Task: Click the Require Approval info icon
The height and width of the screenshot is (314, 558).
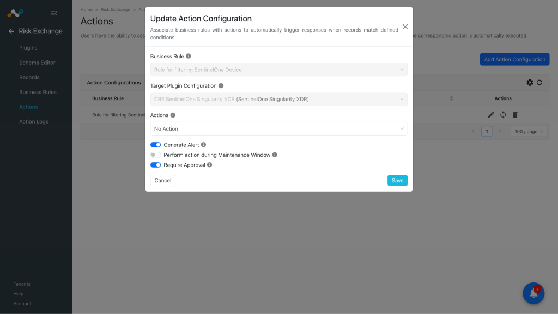Action: [210, 165]
